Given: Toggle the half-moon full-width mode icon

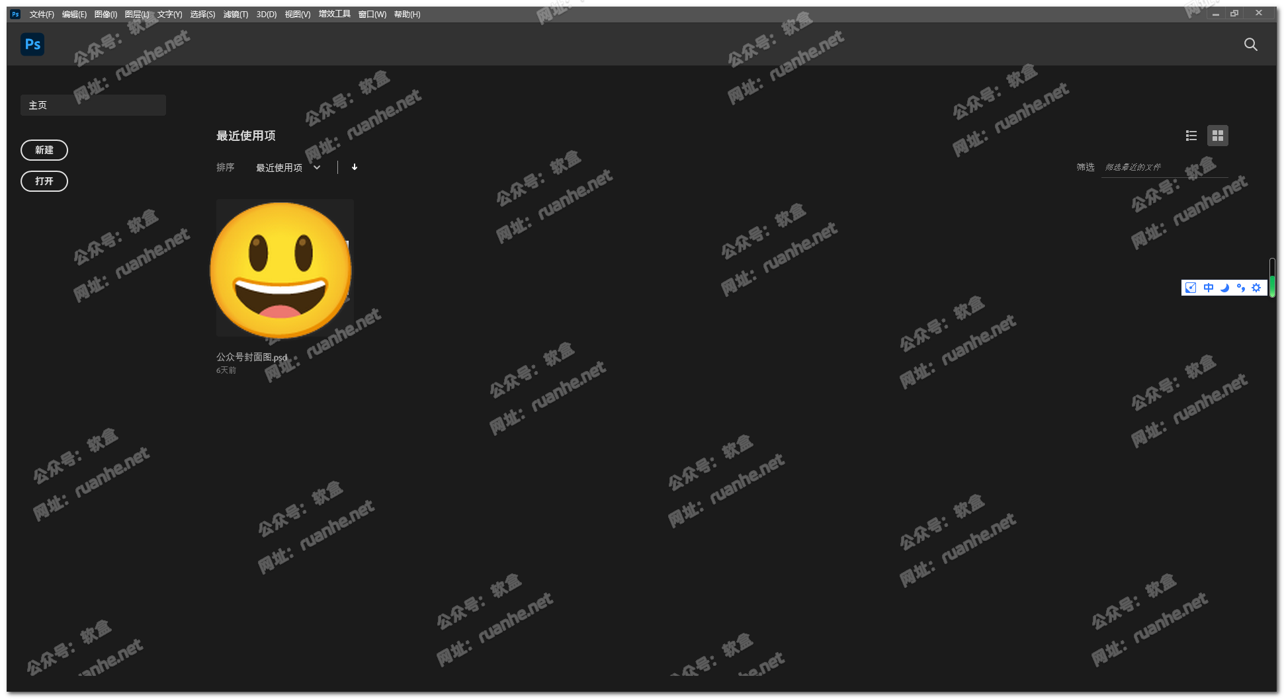Looking at the screenshot, I should (1224, 288).
